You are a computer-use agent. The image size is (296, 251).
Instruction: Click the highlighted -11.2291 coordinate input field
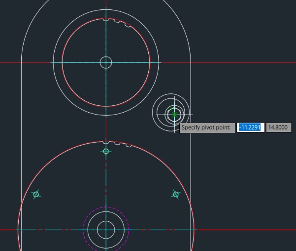click(251, 127)
